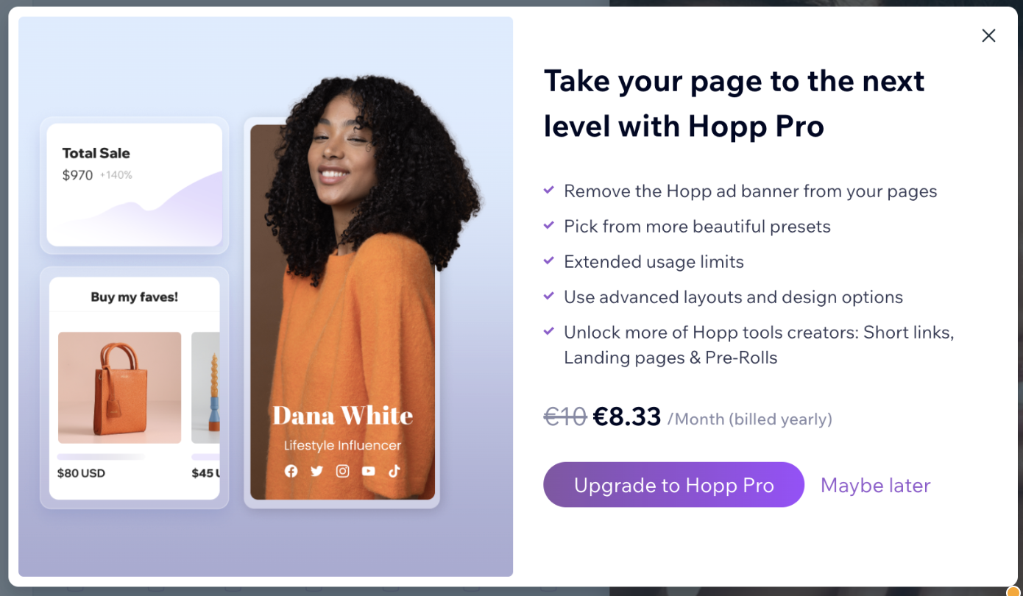Screen dimensions: 1023x596
Task: Close the Hopp Pro upgrade dialog
Action: [988, 35]
